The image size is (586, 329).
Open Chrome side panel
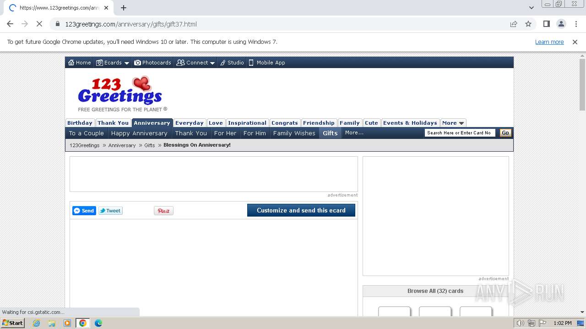click(547, 24)
